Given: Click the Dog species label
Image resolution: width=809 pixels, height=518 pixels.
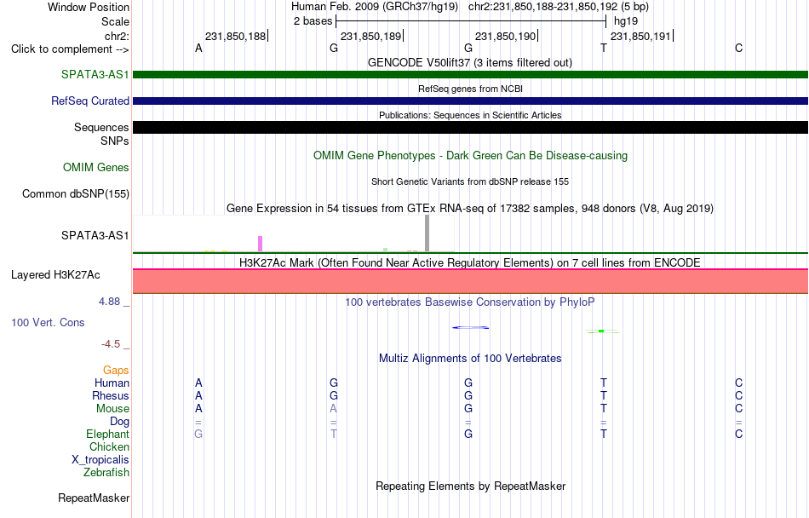Looking at the screenshot, I should [x=120, y=422].
